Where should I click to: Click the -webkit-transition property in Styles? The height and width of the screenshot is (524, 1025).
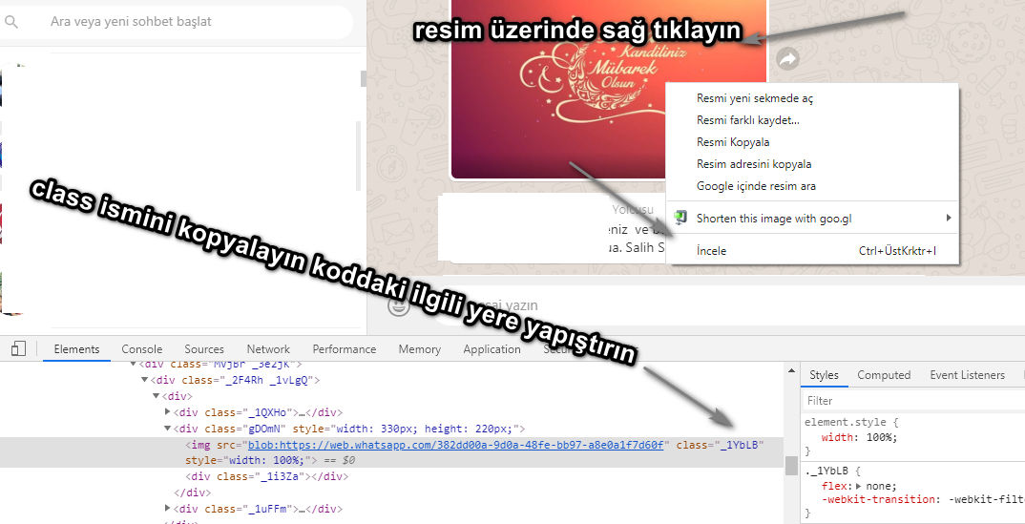tap(880, 500)
